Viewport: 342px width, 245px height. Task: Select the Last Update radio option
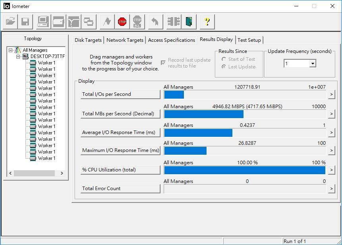click(x=223, y=66)
